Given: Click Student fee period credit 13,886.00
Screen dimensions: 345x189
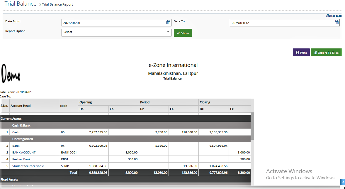Looking at the screenshot, I should [x=190, y=166].
